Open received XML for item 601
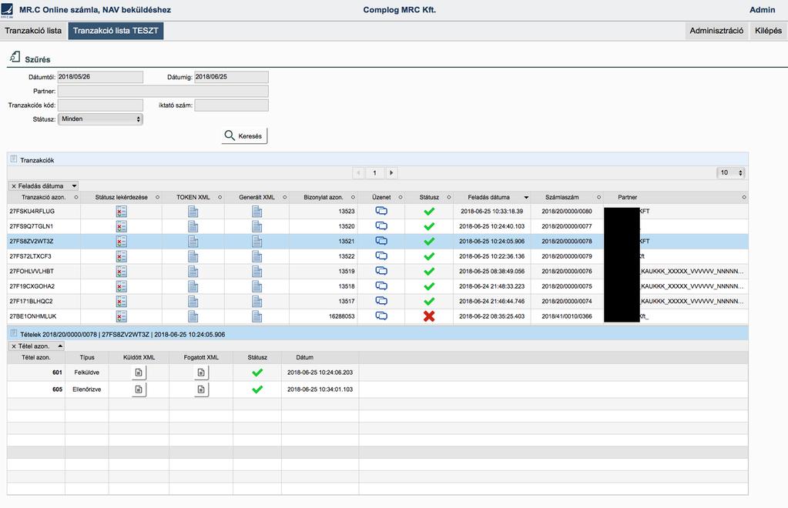 tap(201, 373)
